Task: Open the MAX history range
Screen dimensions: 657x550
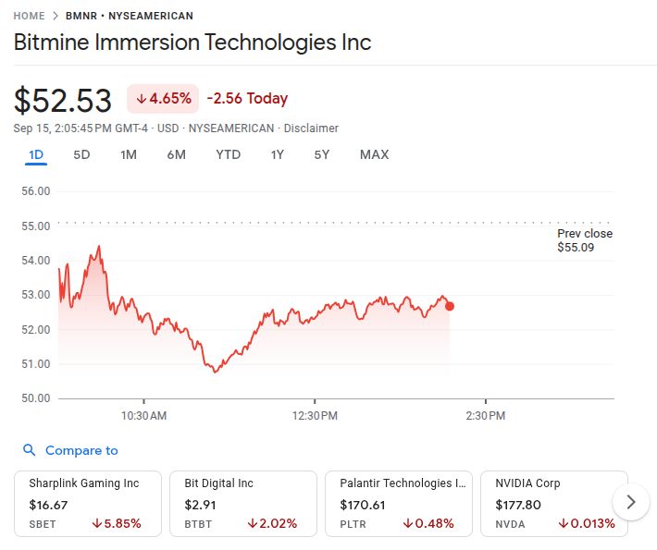Action: [x=374, y=154]
